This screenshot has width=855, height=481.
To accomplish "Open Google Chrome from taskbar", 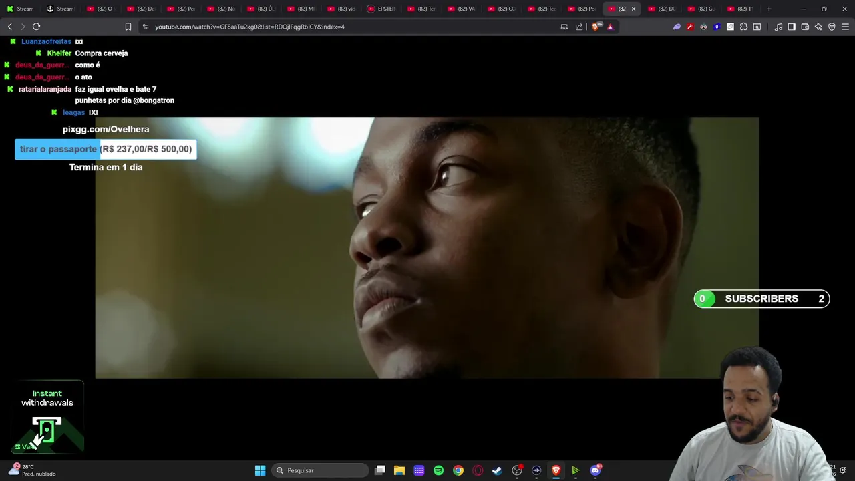I will (x=458, y=470).
